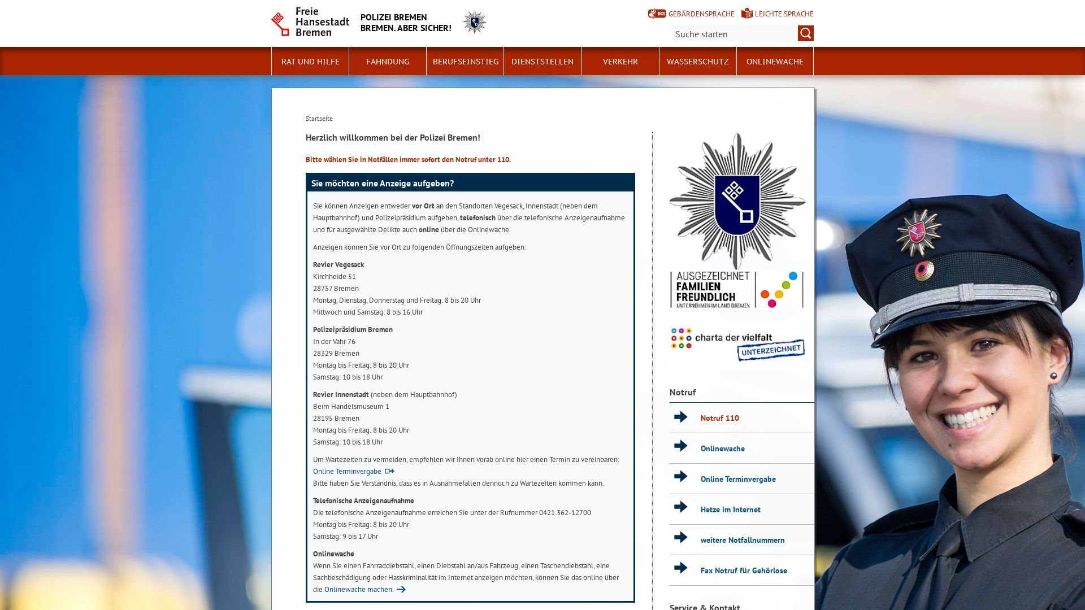Open the Hetze im Internet link
Viewport: 1085px width, 610px height.
pyautogui.click(x=730, y=509)
